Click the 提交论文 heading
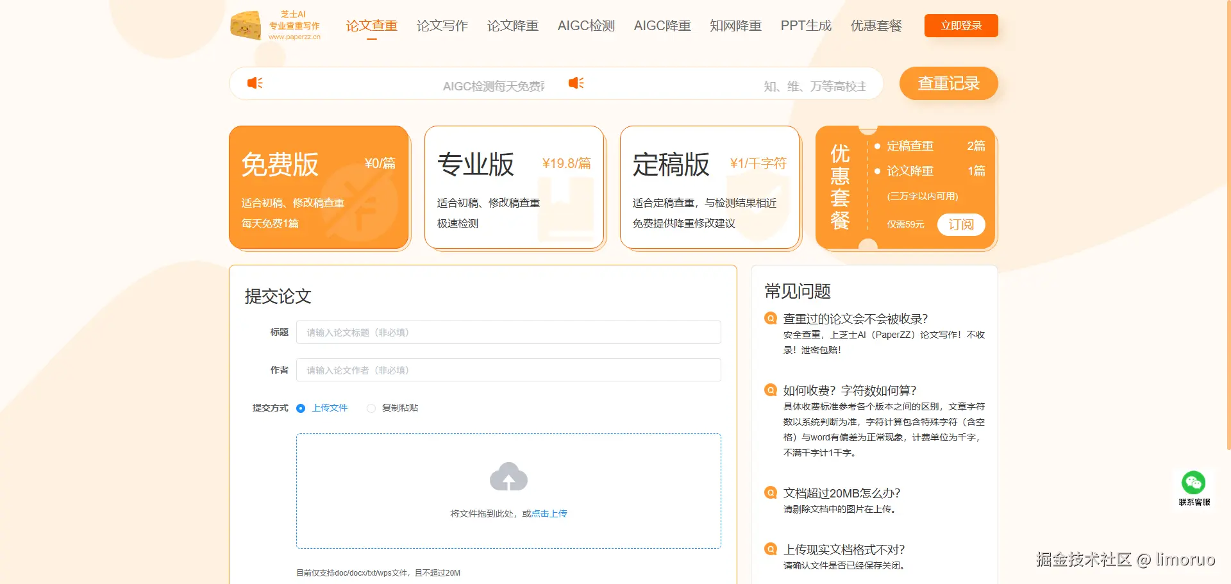The image size is (1231, 584). [278, 296]
